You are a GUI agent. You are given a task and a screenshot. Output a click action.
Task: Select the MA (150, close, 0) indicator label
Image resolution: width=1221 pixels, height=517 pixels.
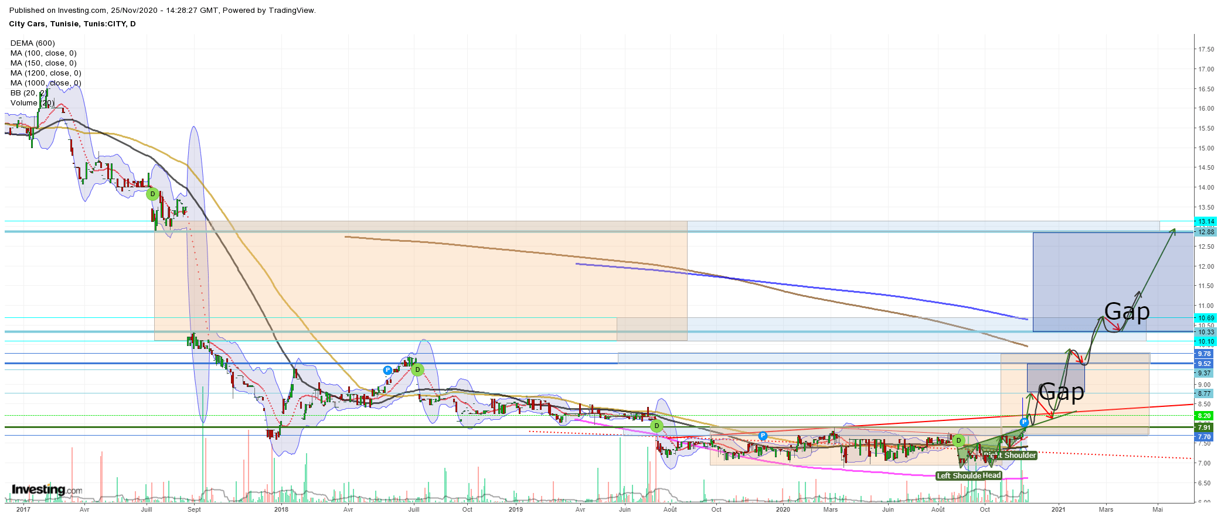[43, 63]
